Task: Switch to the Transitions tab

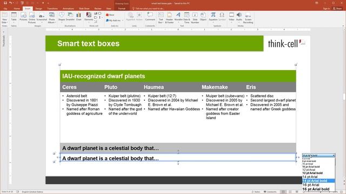Action: [52, 9]
